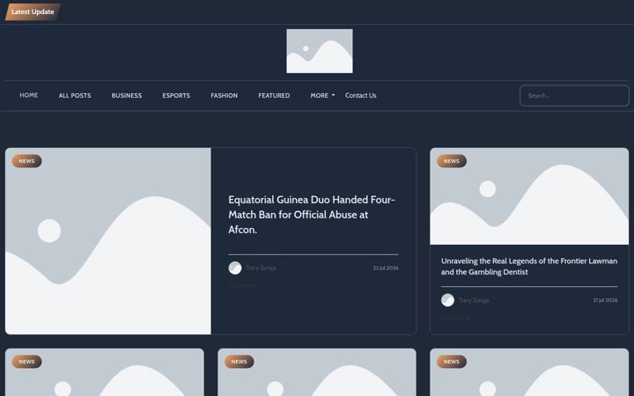This screenshot has height=396, width=634.
Task: Focus the Search input field
Action: tap(574, 96)
